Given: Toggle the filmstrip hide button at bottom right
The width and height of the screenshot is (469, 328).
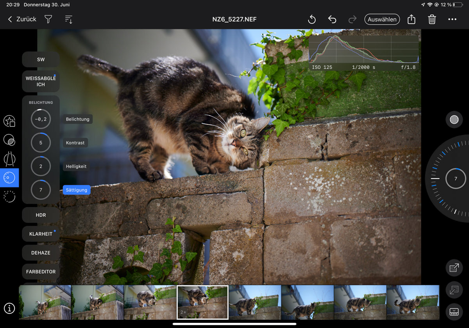Looking at the screenshot, I should pyautogui.click(x=454, y=312).
